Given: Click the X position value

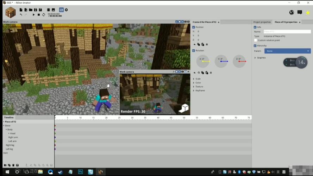Looking at the screenshot, I should (198, 32).
